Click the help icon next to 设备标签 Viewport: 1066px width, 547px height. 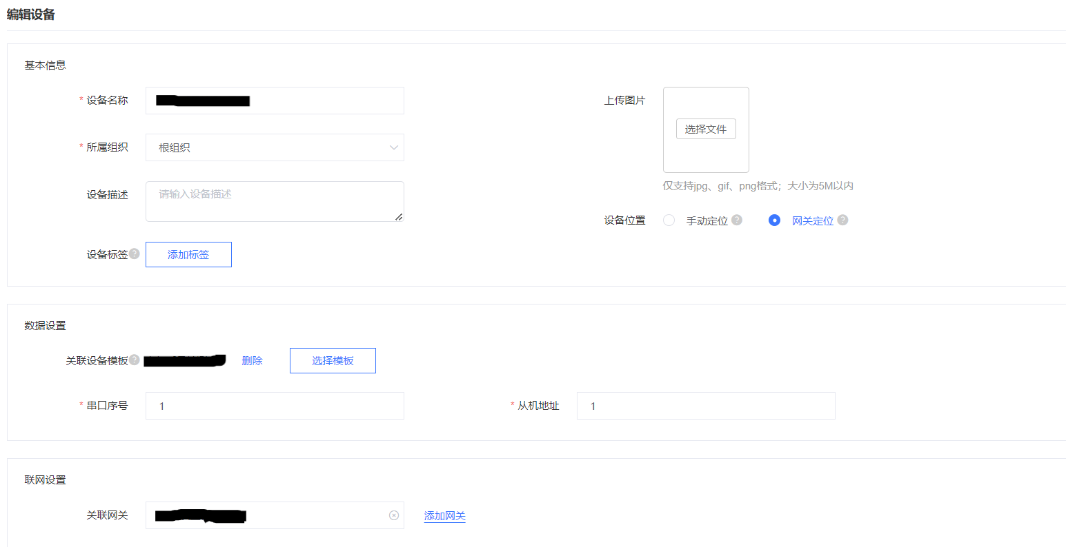(x=135, y=254)
